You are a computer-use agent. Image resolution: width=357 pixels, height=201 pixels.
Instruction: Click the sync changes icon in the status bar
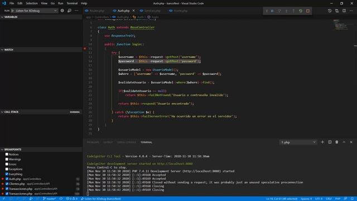61,199
